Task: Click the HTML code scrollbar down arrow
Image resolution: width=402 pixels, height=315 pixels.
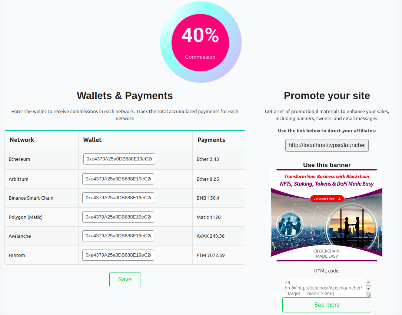Action: pyautogui.click(x=368, y=289)
